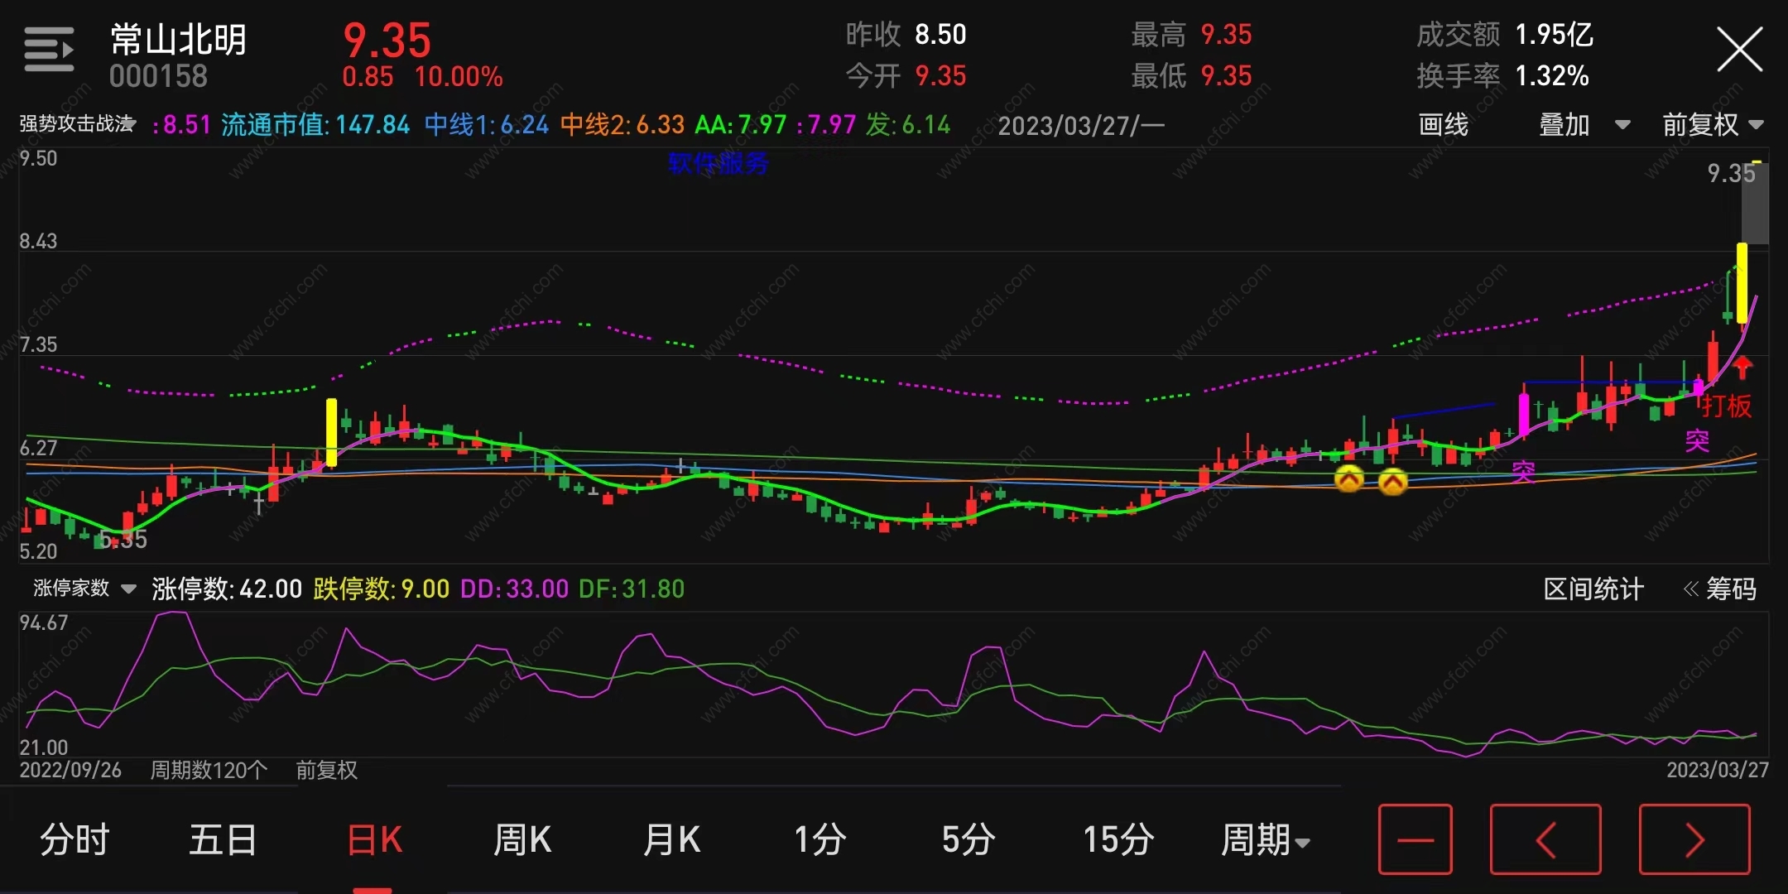The height and width of the screenshot is (894, 1788).
Task: Click the zoom-out minus button
Action: pyautogui.click(x=1415, y=839)
